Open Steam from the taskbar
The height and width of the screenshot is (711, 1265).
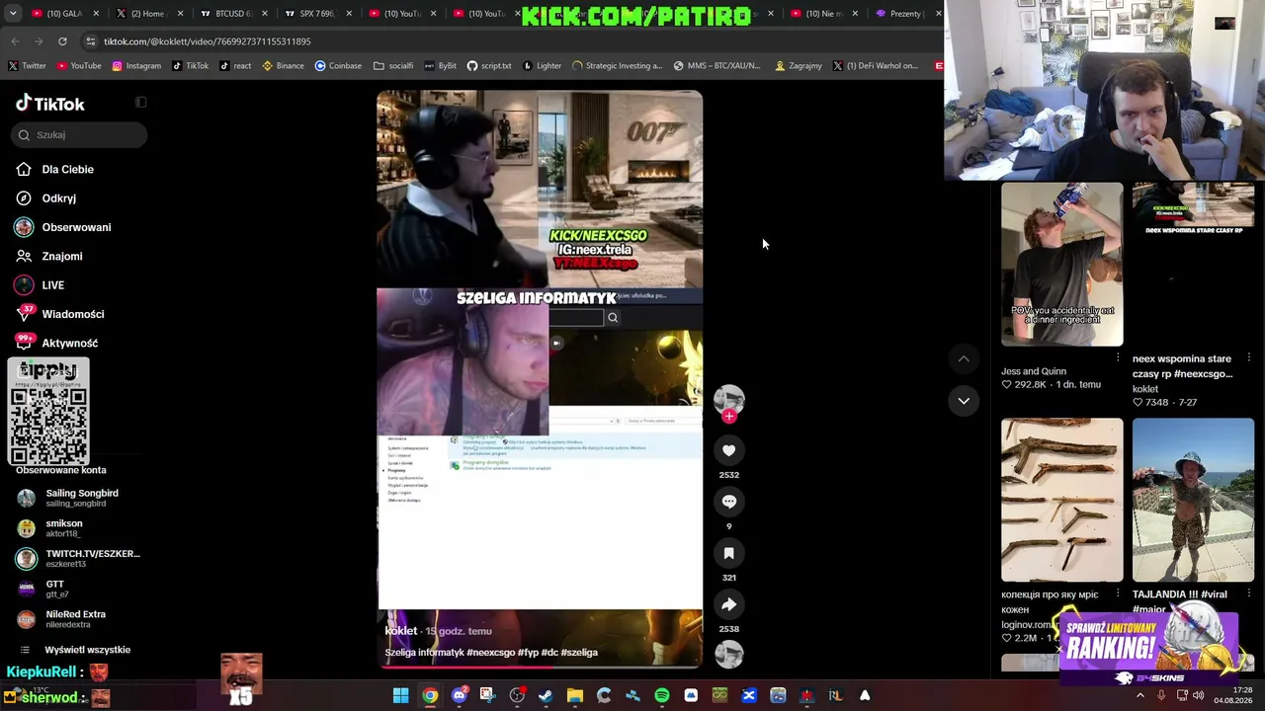pos(546,696)
